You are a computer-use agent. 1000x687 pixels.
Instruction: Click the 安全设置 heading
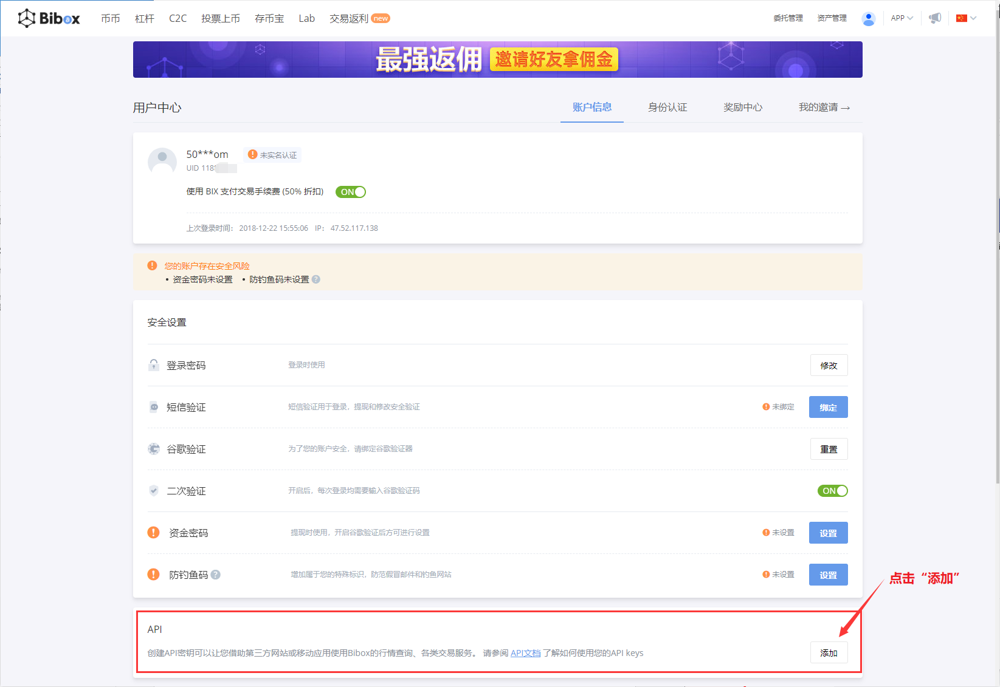coord(167,323)
